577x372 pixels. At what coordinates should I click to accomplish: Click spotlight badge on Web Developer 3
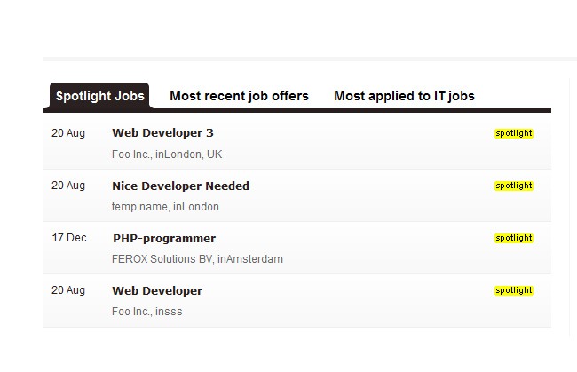pos(513,133)
